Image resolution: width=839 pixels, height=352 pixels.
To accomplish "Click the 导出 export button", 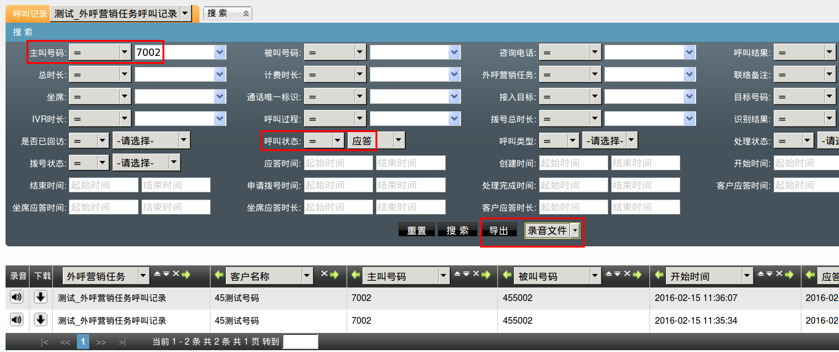I will pos(499,230).
